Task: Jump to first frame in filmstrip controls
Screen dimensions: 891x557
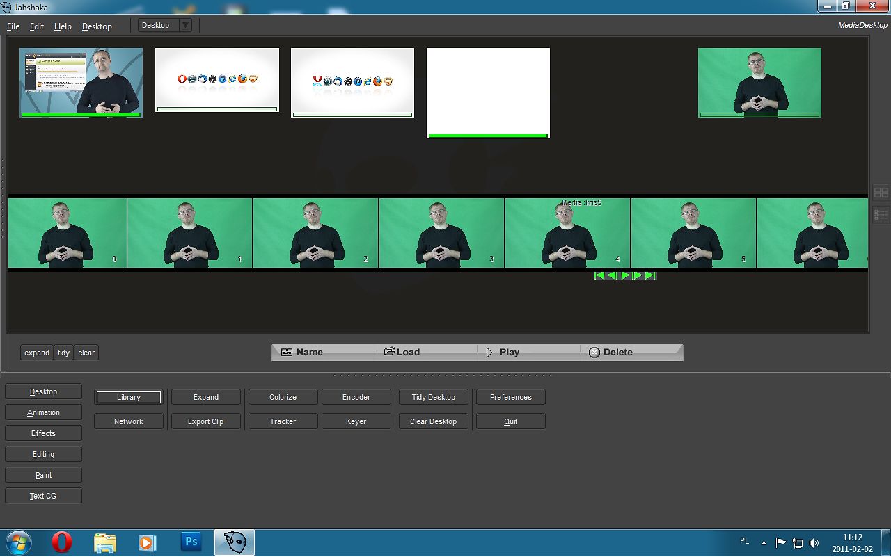Action: 599,276
